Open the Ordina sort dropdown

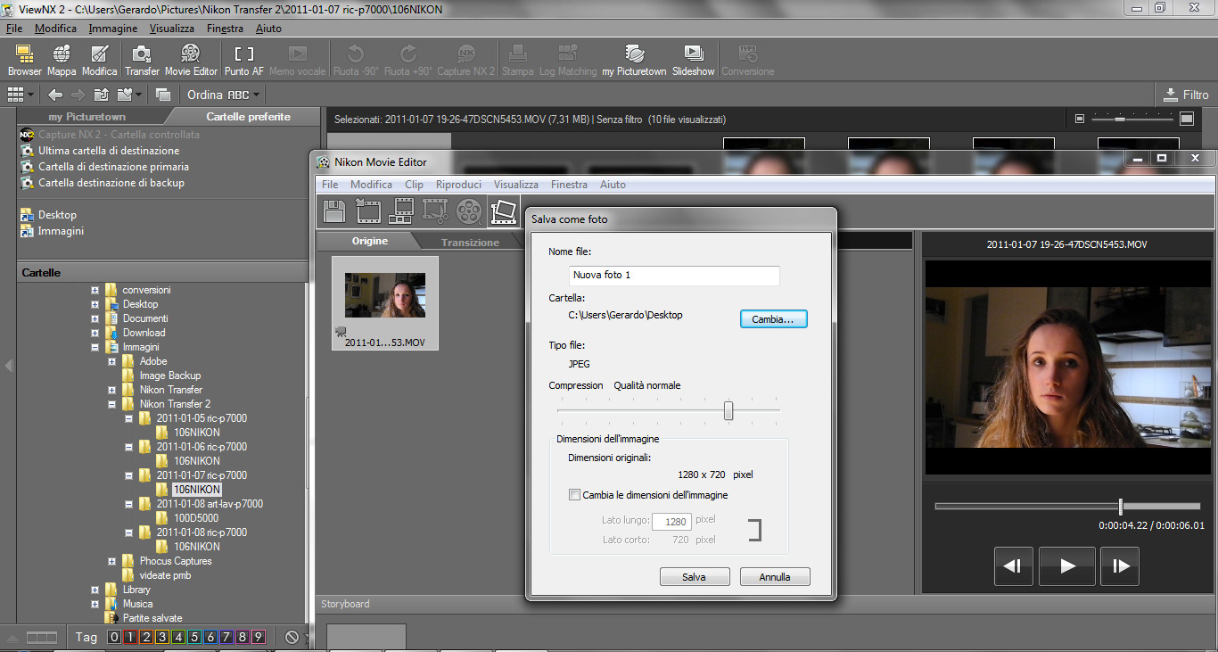(223, 95)
